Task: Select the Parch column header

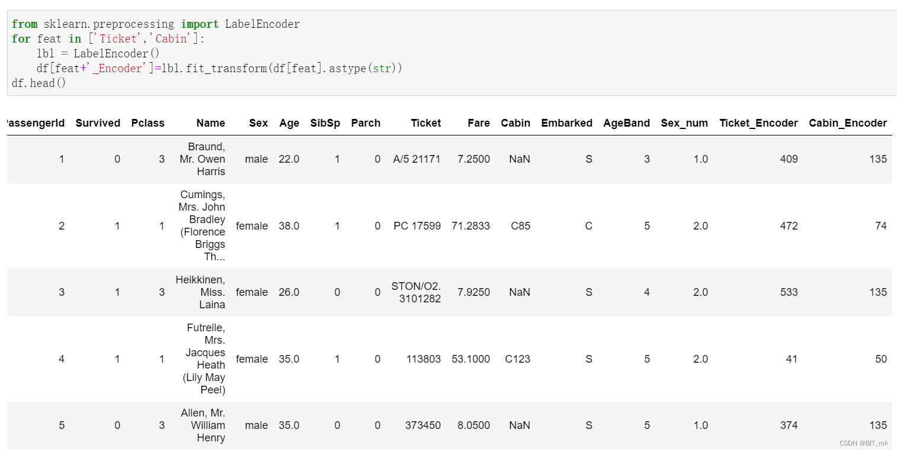Action: click(x=366, y=123)
